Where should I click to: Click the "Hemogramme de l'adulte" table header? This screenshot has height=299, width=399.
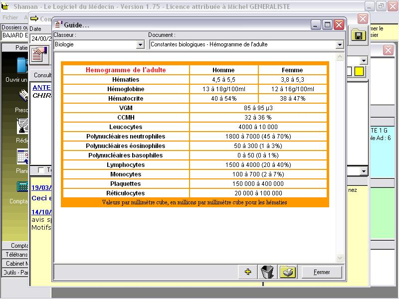tap(126, 70)
